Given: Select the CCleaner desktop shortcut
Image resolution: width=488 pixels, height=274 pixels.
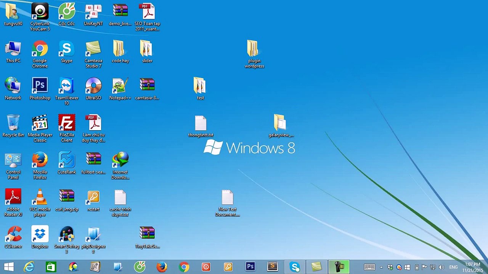Looking at the screenshot, I should (13, 237).
